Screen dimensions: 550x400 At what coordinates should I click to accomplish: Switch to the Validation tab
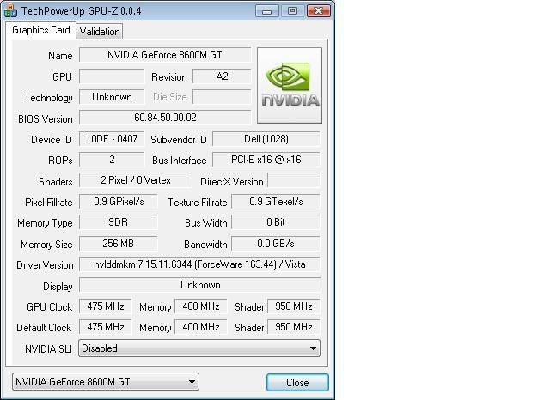[100, 32]
